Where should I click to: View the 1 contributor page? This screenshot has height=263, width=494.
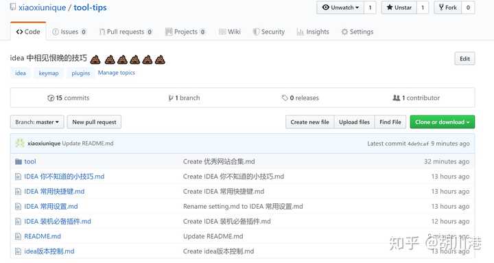416,98
